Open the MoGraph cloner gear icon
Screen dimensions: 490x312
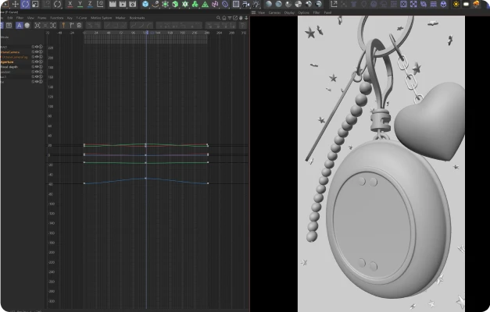point(185,4)
